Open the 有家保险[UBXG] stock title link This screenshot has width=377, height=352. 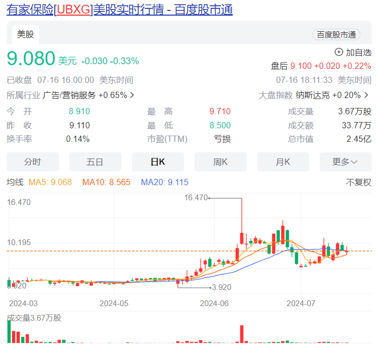[x=119, y=10]
